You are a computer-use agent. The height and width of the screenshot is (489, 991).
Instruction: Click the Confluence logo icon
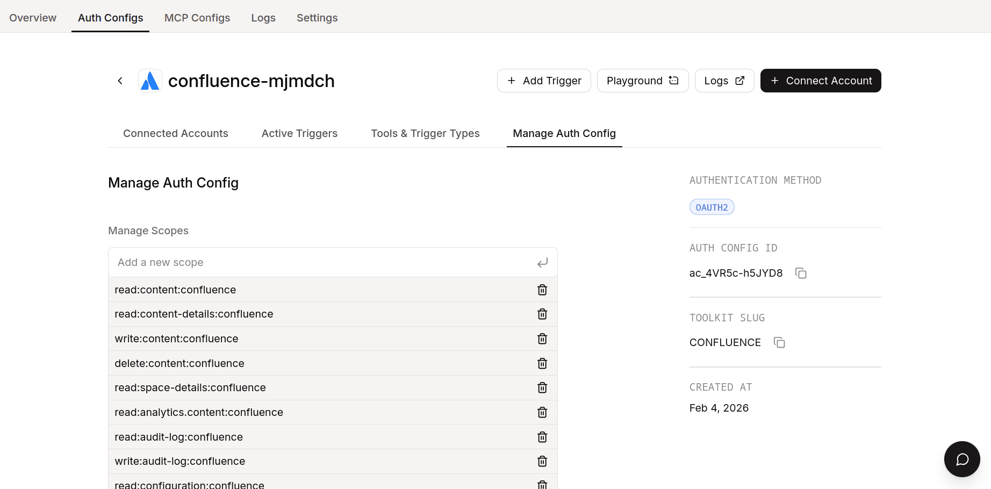point(150,81)
